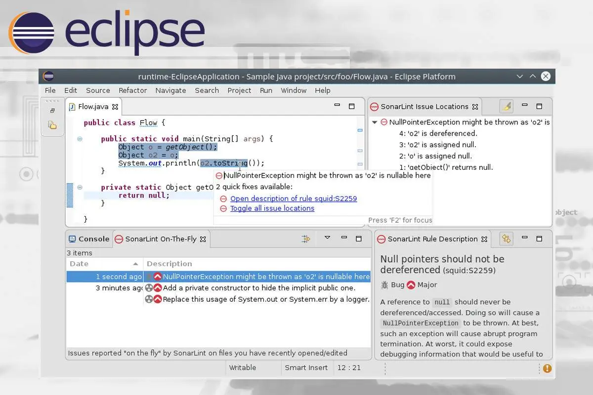The width and height of the screenshot is (593, 395).
Task: Open the Project menu
Action: click(240, 90)
